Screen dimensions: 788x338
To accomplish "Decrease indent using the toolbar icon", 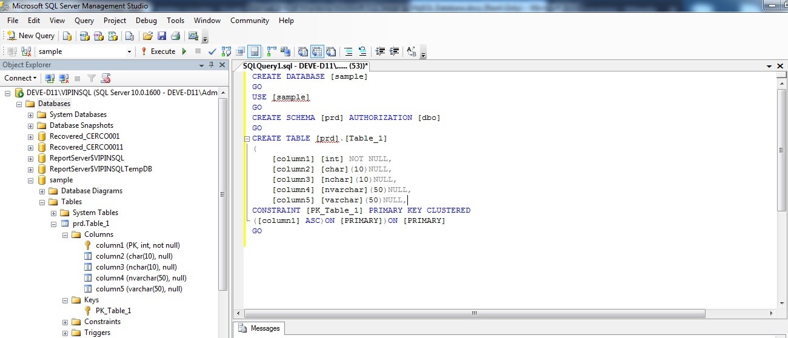I will pos(380,51).
